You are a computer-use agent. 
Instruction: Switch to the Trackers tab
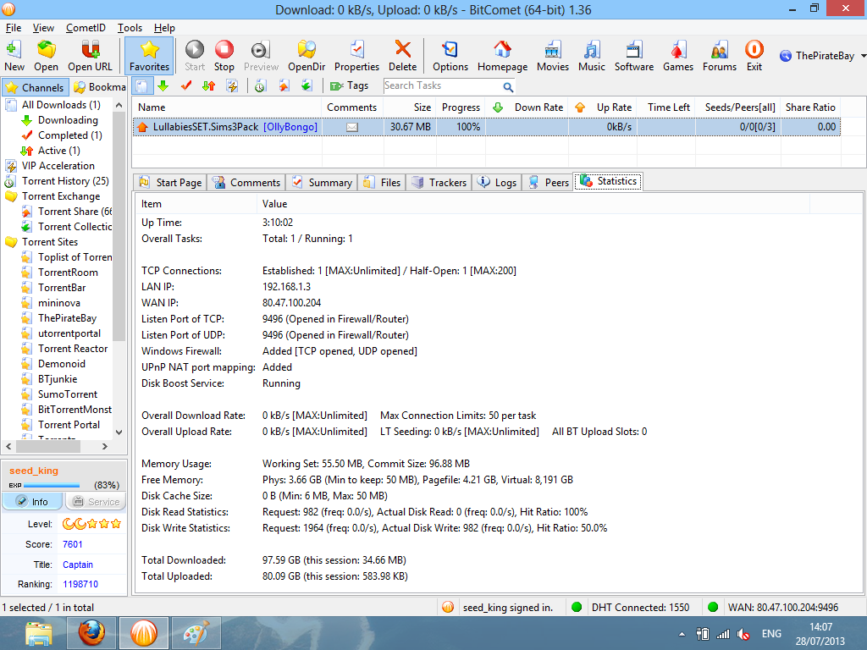point(439,183)
